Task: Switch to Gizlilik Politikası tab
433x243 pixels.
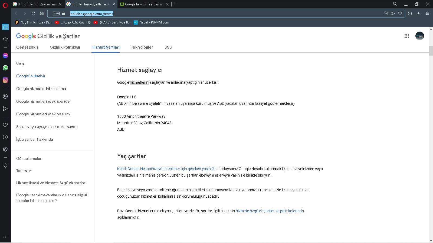Action: 65,47
